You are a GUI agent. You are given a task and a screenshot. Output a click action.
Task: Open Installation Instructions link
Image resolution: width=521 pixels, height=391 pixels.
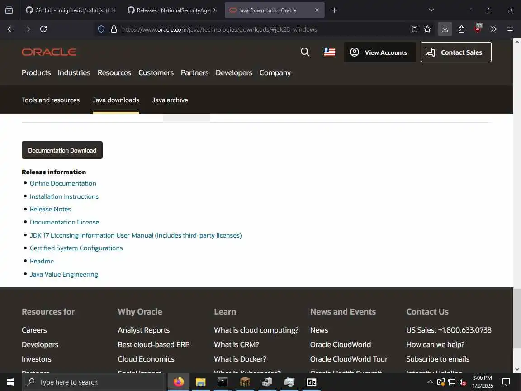64,196
